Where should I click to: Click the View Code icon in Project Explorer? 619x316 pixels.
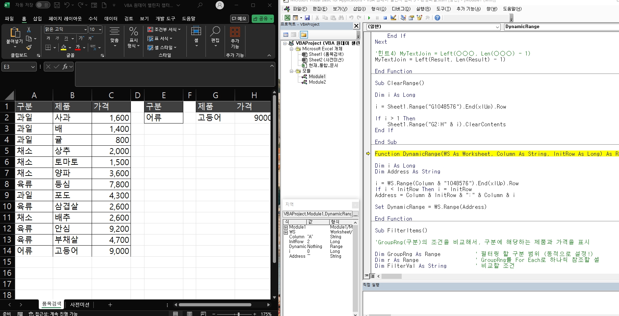coord(286,35)
